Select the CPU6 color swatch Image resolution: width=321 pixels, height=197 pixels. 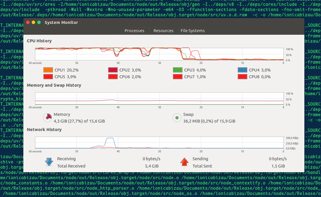coord(113,77)
